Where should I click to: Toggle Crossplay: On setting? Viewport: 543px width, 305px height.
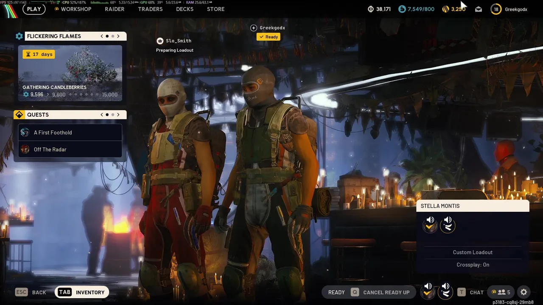(x=473, y=265)
